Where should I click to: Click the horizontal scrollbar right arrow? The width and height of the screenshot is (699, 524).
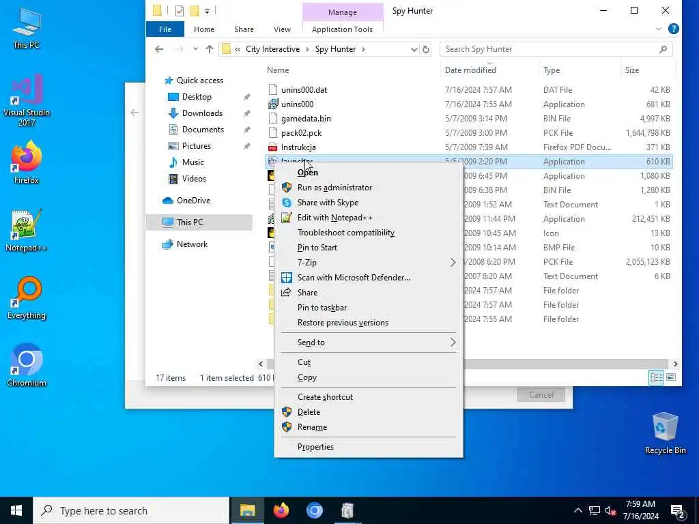coord(675,364)
